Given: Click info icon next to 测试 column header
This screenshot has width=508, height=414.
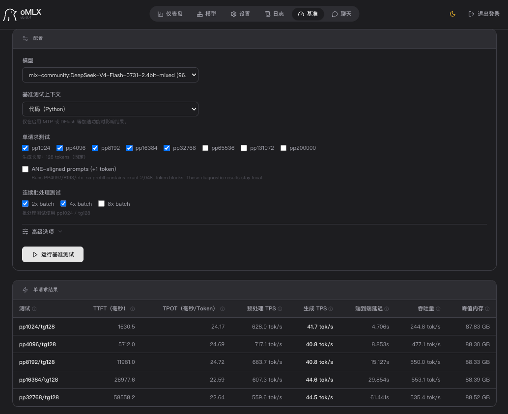Looking at the screenshot, I should (x=34, y=309).
